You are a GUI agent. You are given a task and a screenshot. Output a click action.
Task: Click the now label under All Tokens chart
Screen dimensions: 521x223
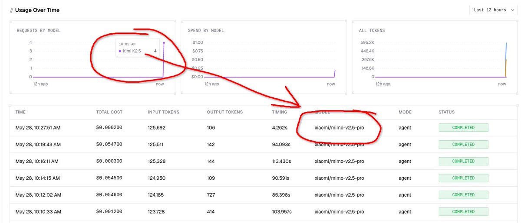pyautogui.click(x=502, y=84)
